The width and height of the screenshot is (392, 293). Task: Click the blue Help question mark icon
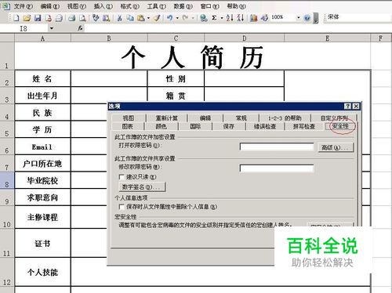tap(307, 18)
